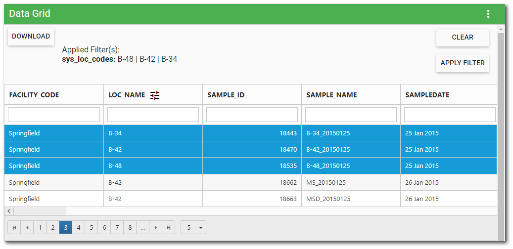Select sample ID 18443 cell
513x249 pixels.
pyautogui.click(x=252, y=133)
